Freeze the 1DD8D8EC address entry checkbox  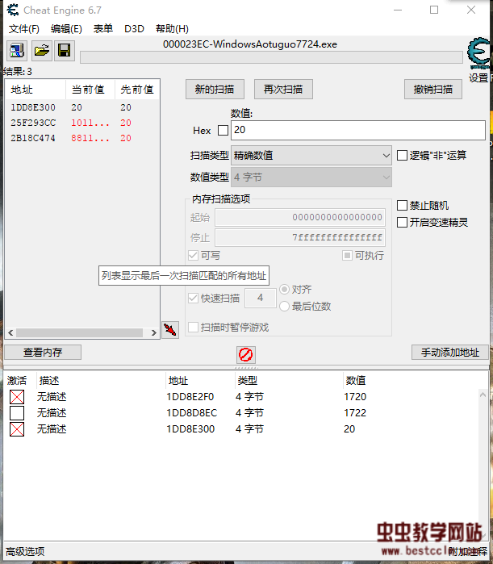pos(17,413)
